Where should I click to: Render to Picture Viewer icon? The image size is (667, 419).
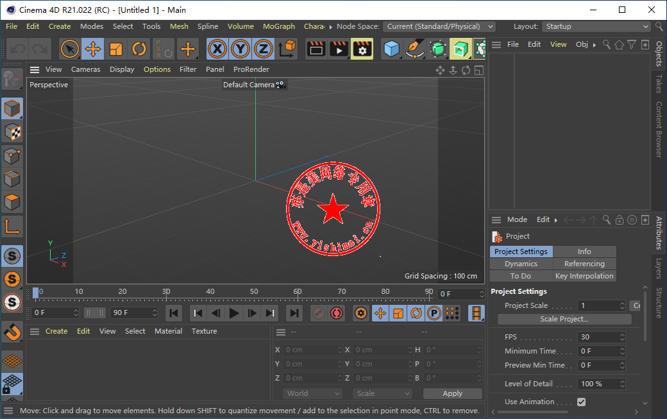click(x=339, y=49)
